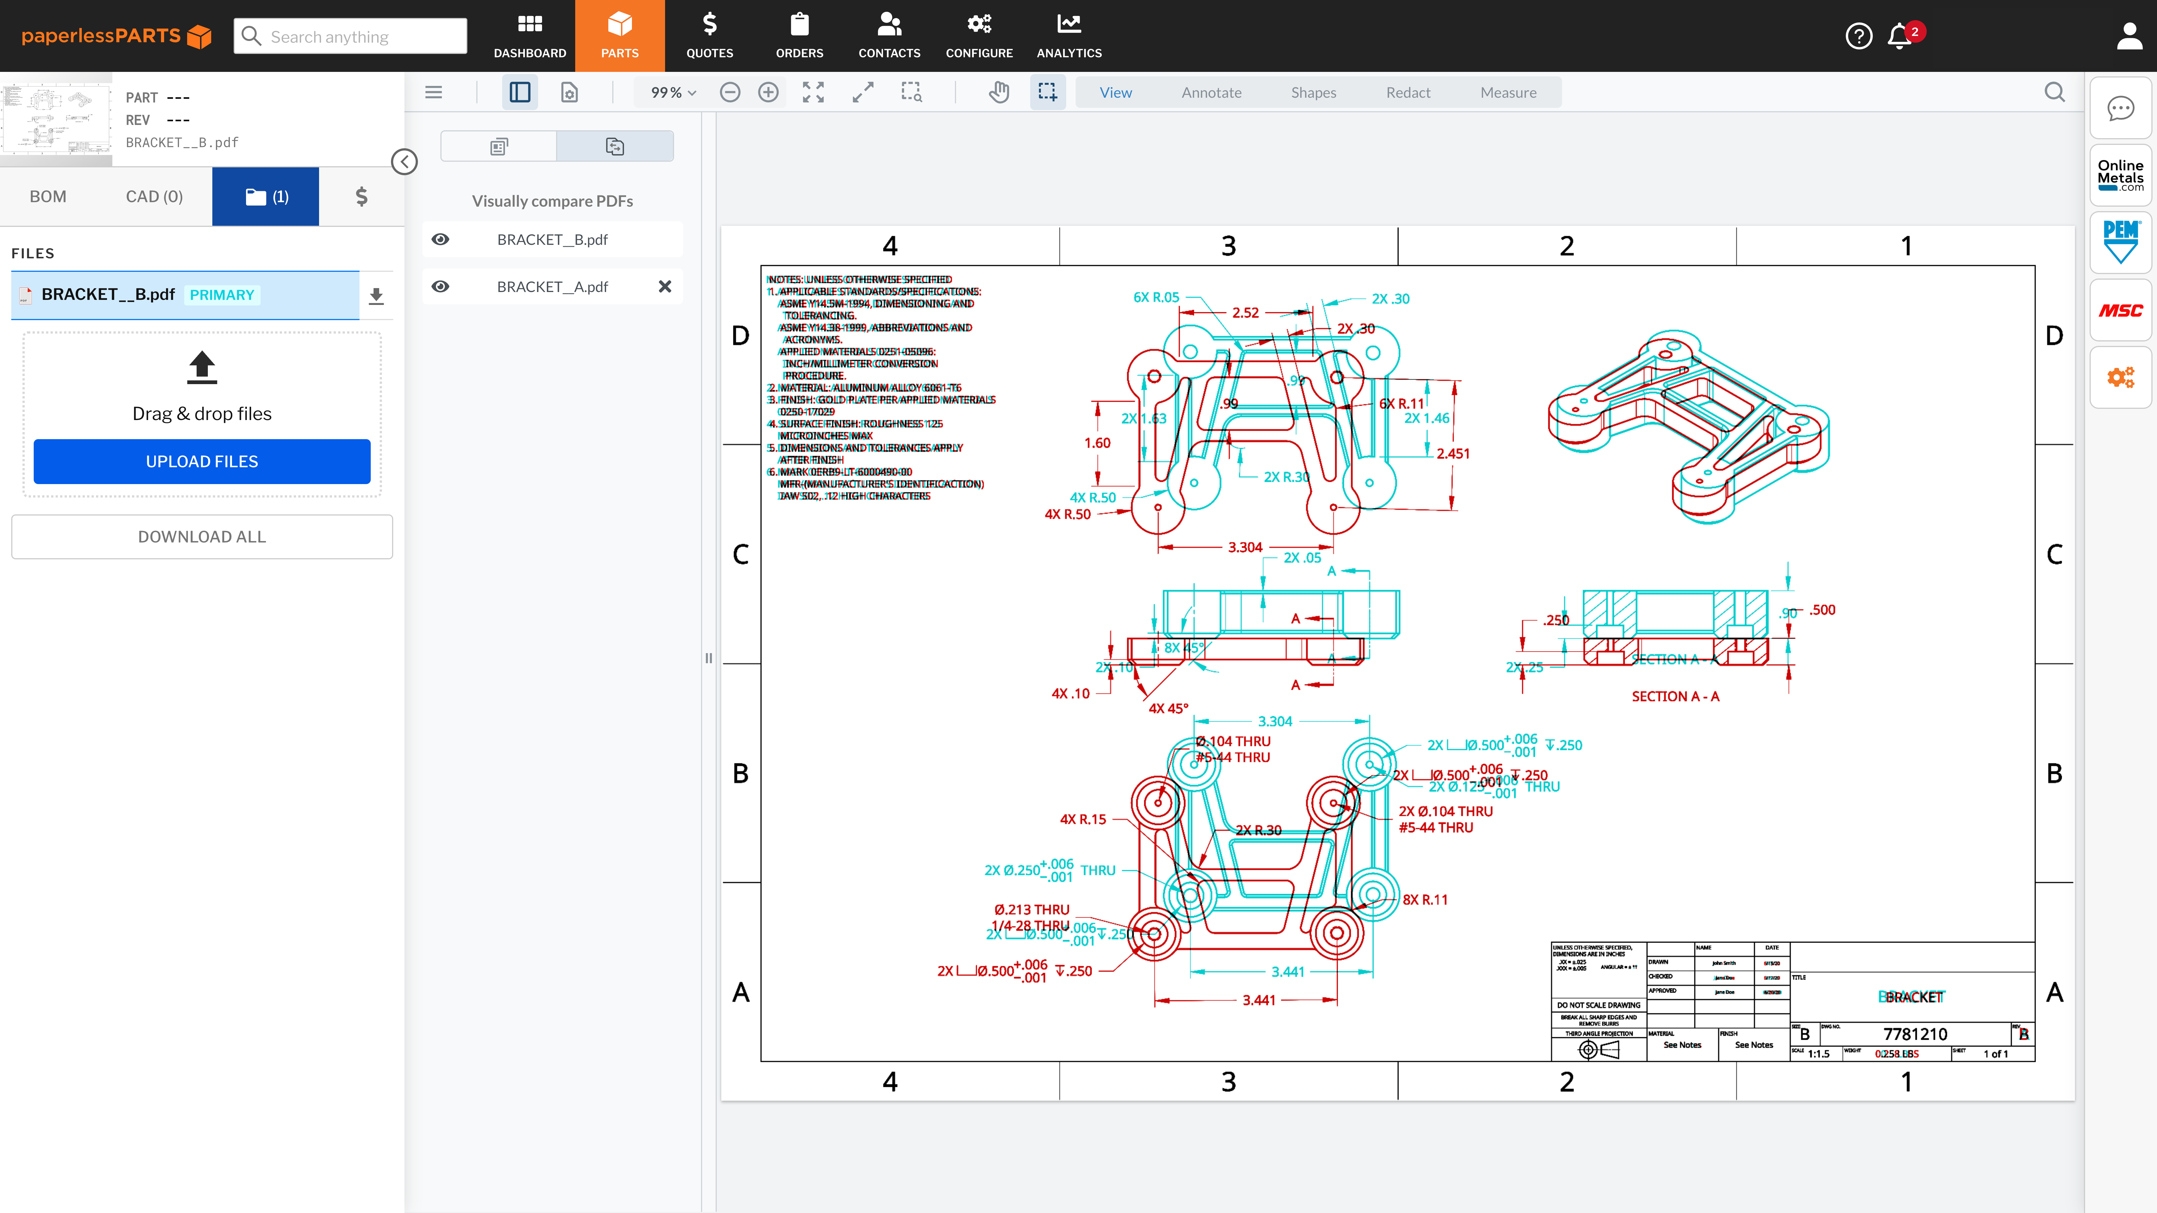Click the DOWNLOAD ALL button
The image size is (2157, 1213).
pos(202,537)
